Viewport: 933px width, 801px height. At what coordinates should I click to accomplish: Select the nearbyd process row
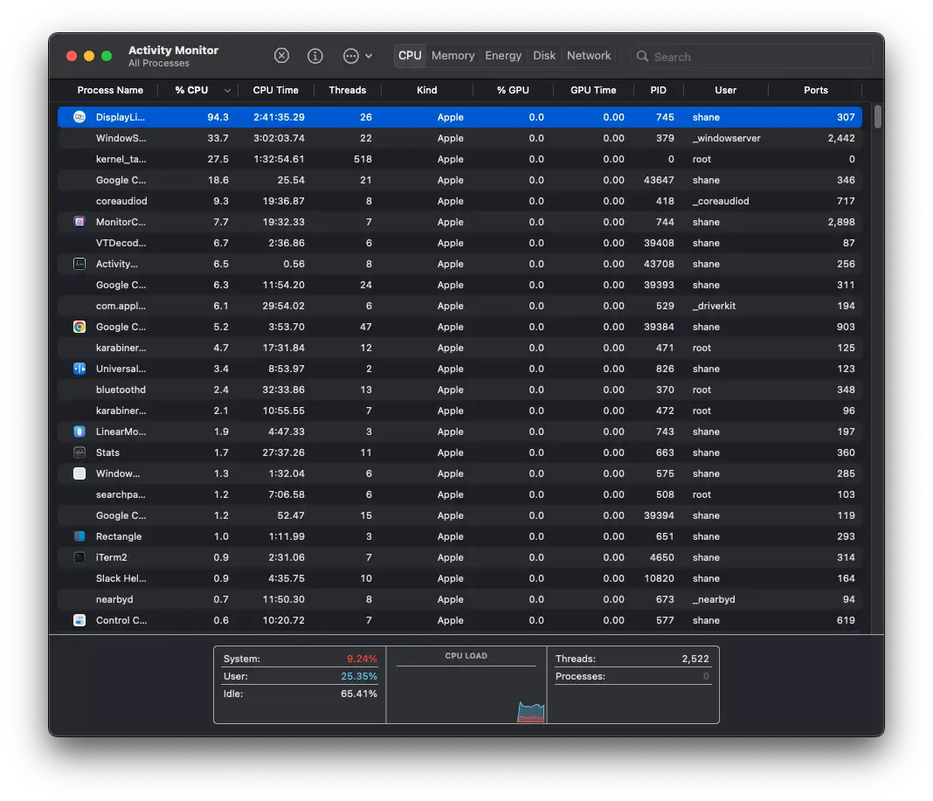coord(460,599)
